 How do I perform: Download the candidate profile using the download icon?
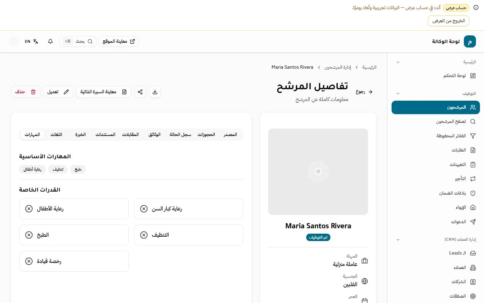[x=155, y=92]
